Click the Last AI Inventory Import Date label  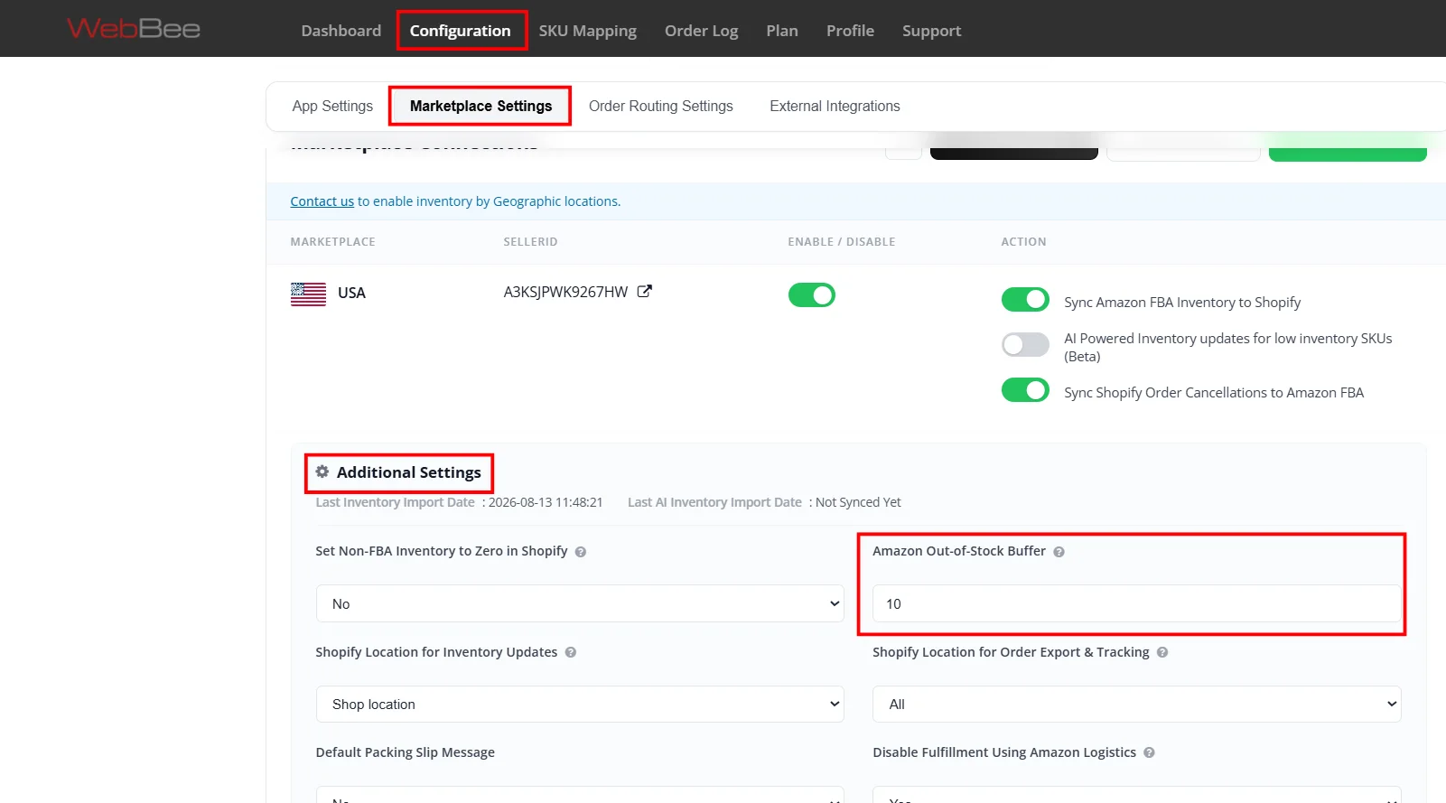(x=714, y=502)
